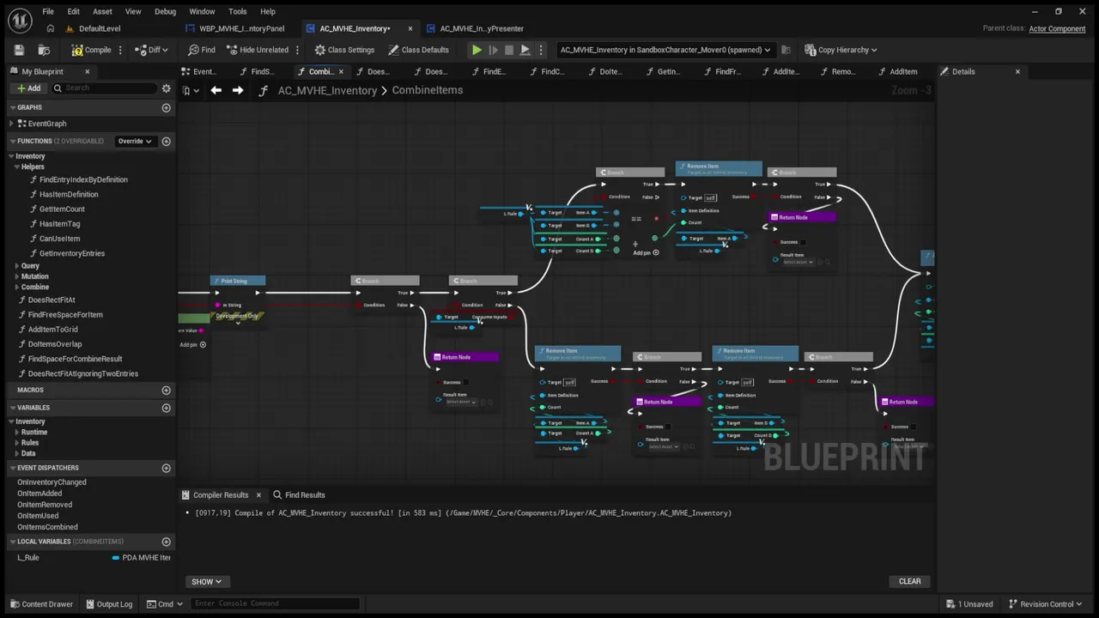
Task: Click the Unreal Engine logo
Action: [20, 20]
